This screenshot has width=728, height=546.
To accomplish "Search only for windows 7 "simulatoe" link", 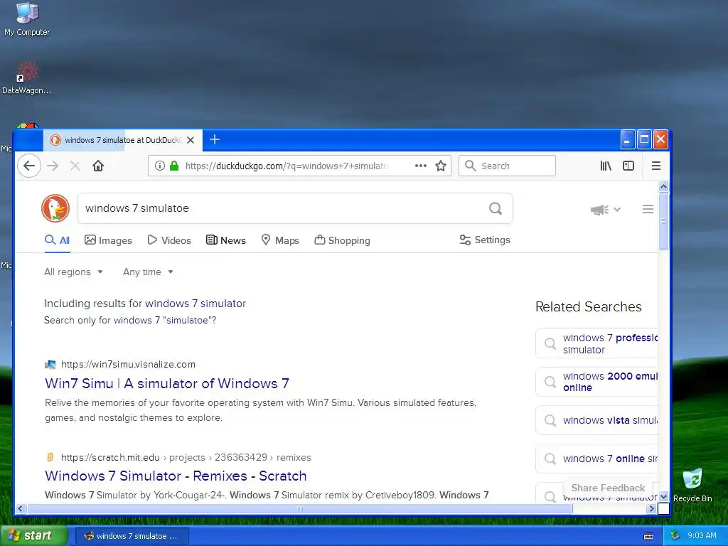I will (164, 321).
